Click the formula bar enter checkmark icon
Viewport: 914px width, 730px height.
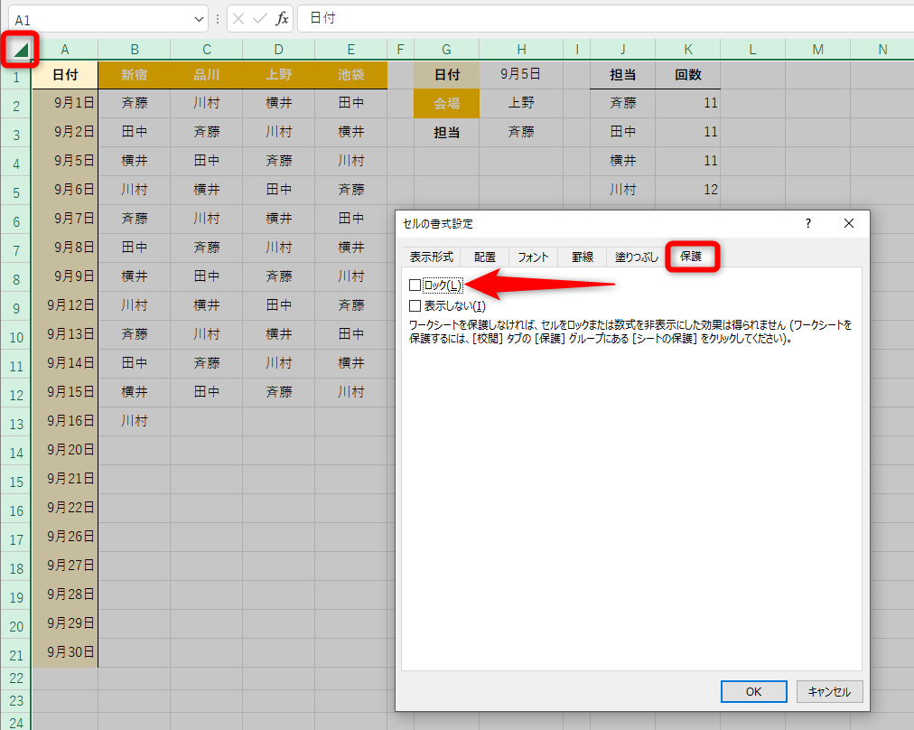point(260,19)
